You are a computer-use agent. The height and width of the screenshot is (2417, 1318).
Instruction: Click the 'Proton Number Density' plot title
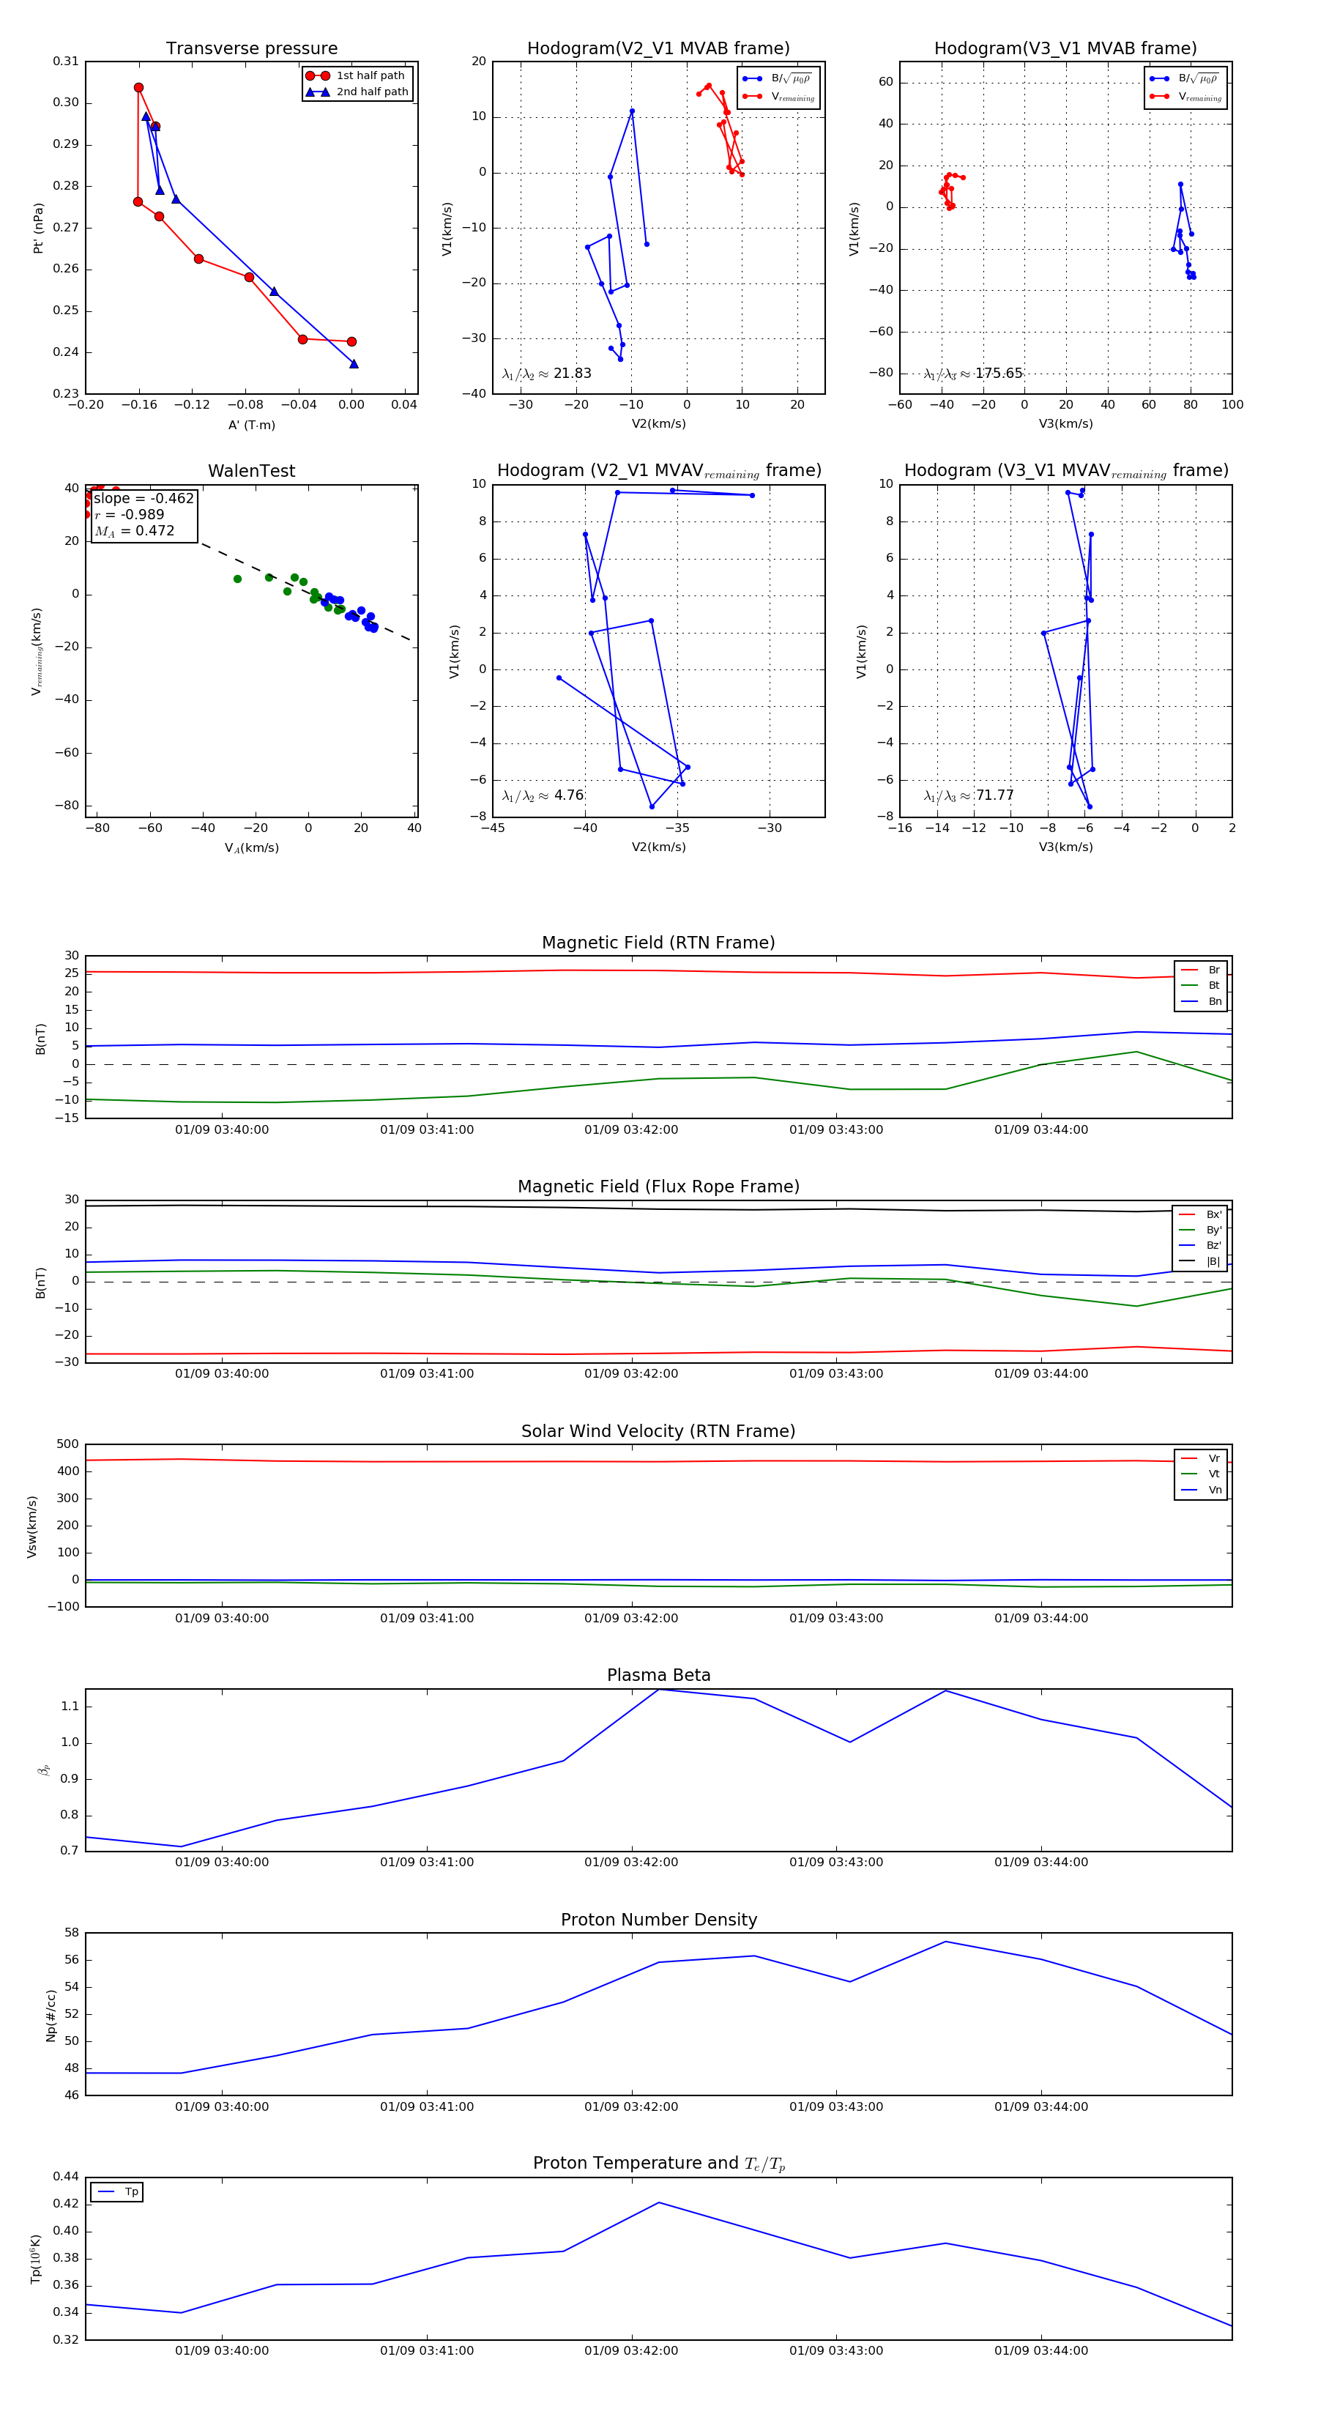(658, 1920)
